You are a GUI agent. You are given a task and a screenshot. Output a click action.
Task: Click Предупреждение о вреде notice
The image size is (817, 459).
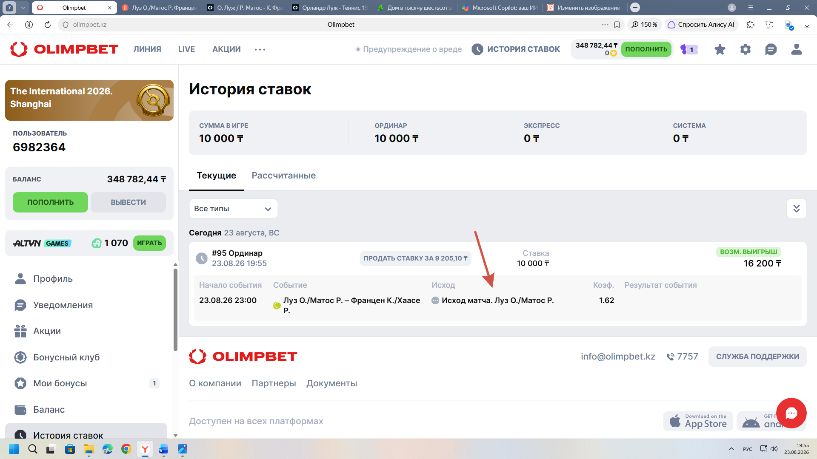[409, 49]
